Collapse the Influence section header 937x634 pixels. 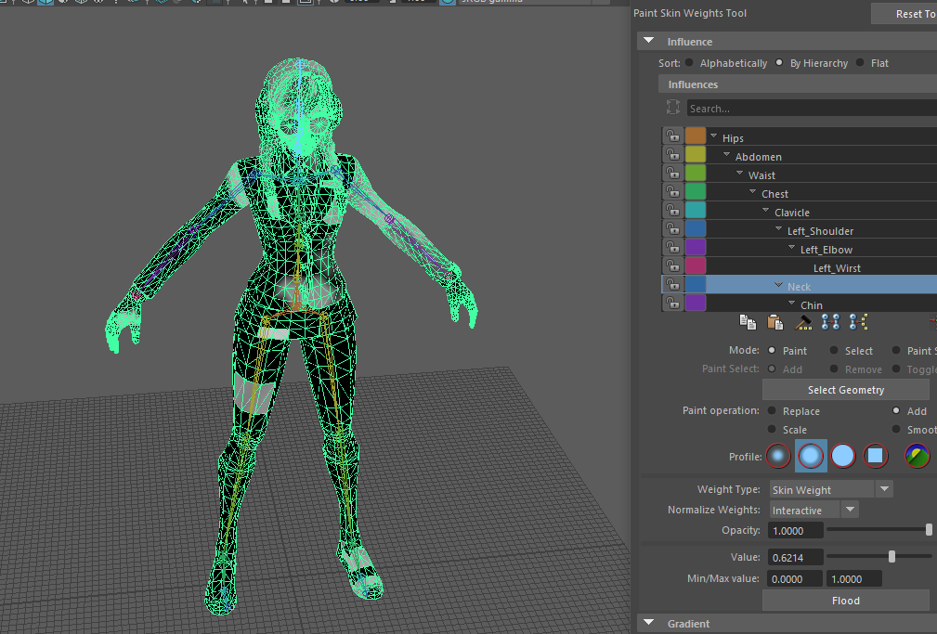pos(648,41)
